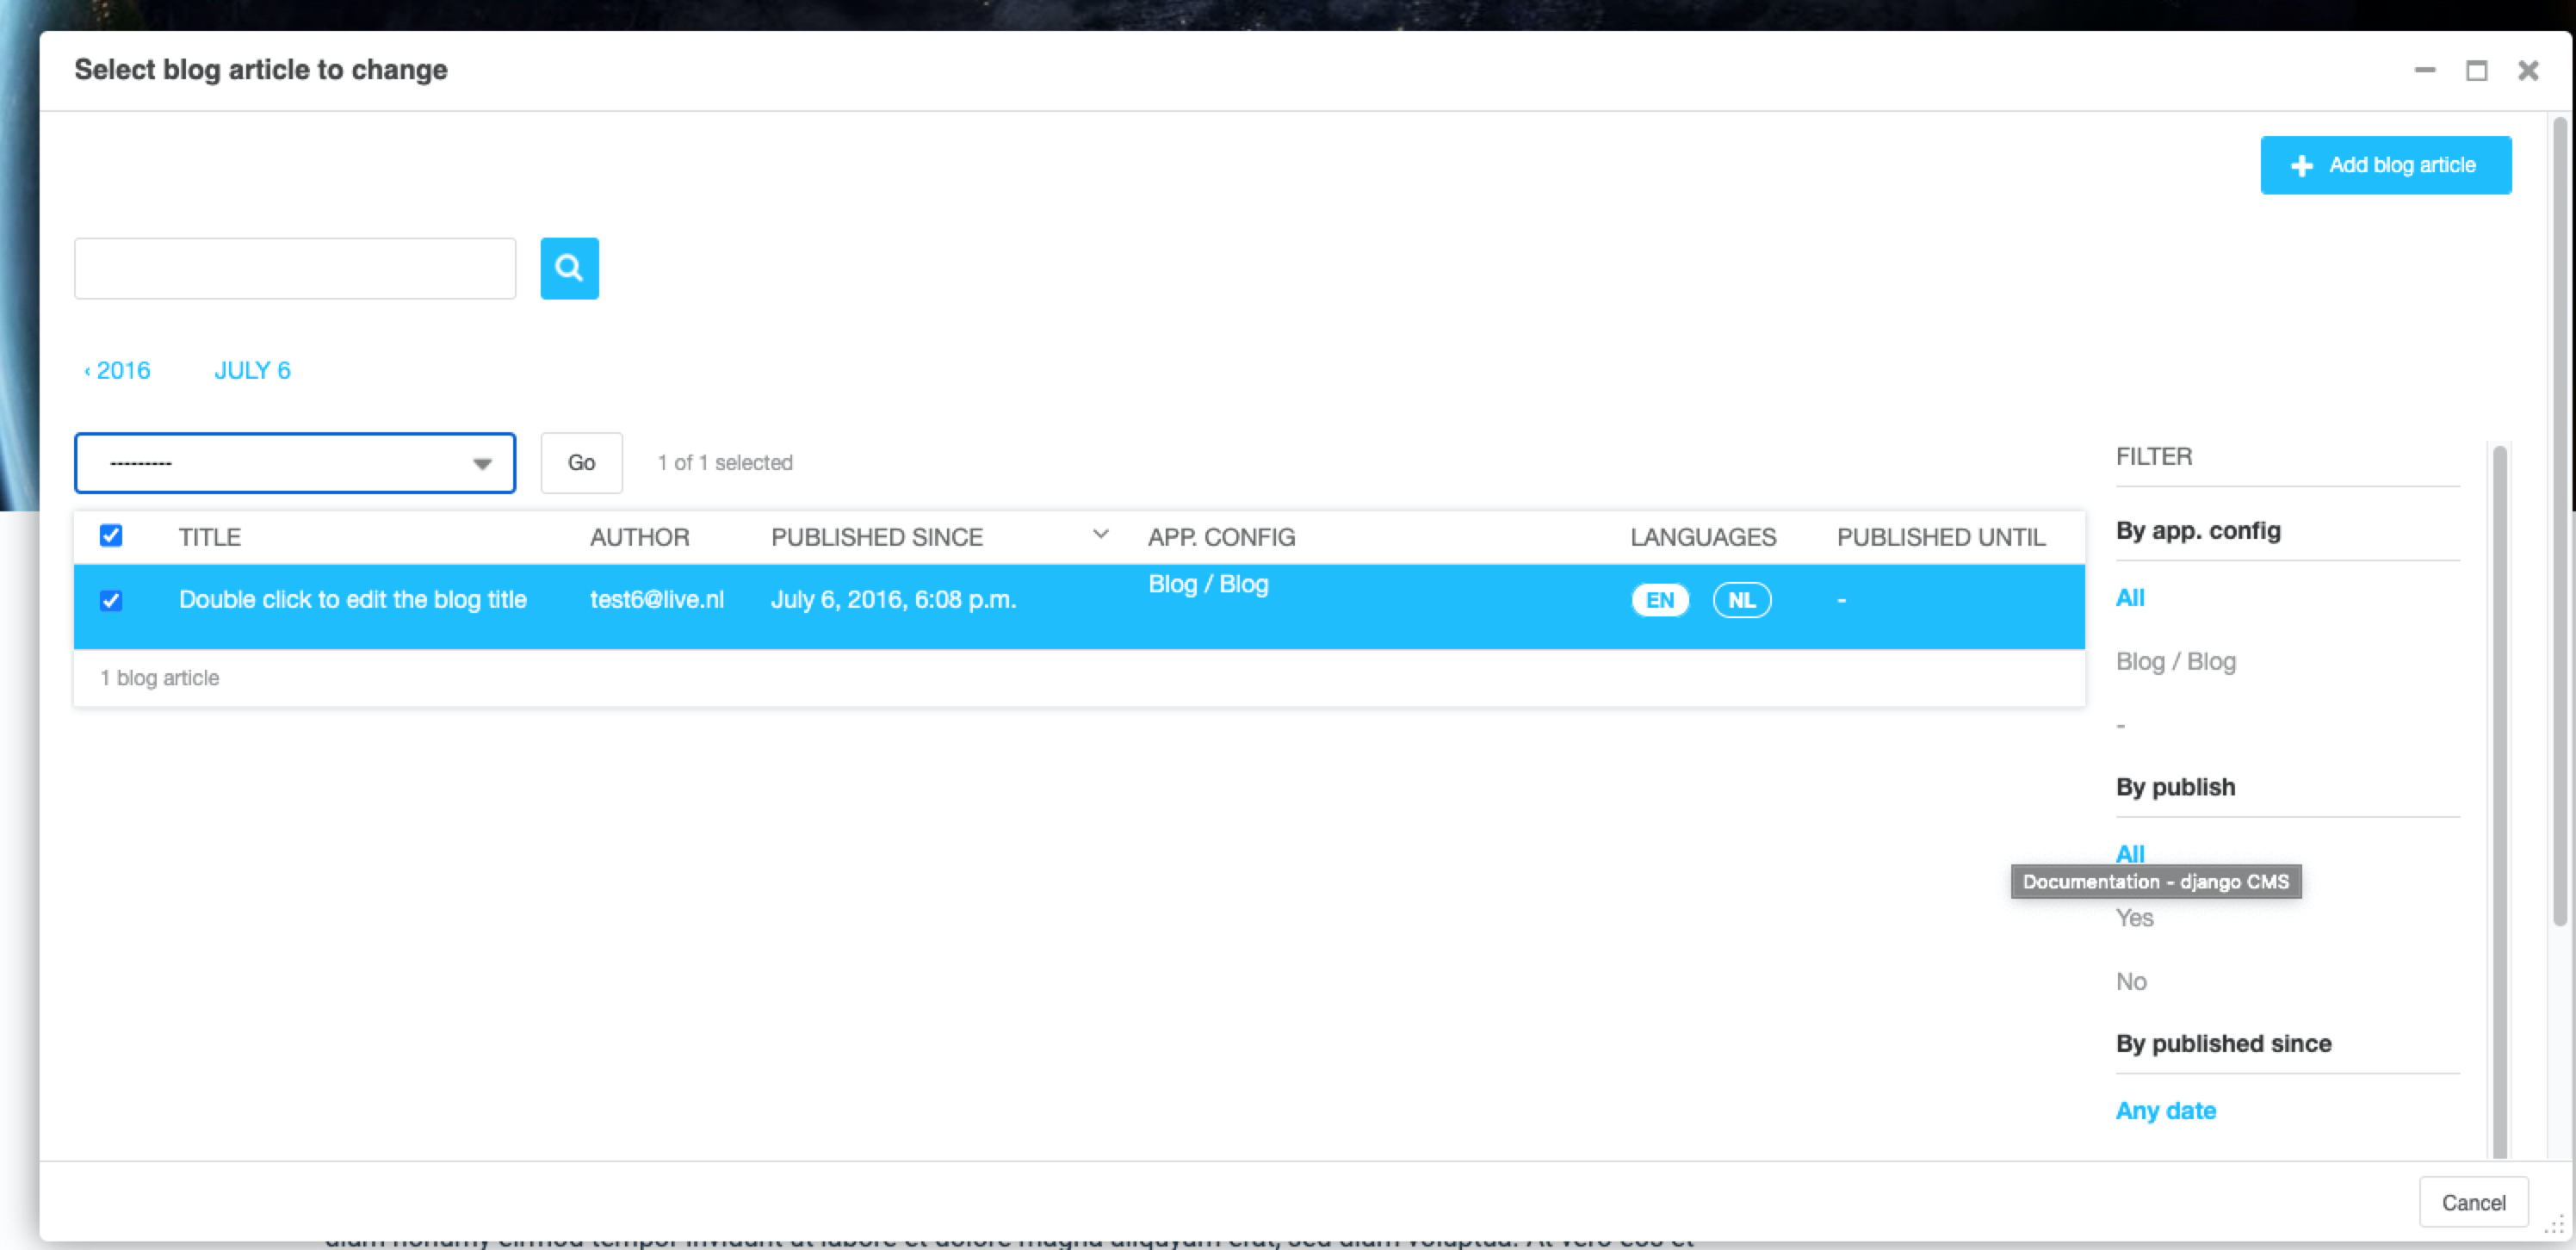
Task: Filter published articles by Yes
Action: click(x=2134, y=918)
